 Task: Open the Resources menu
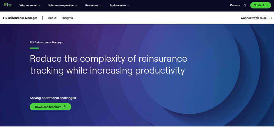pyautogui.click(x=92, y=5)
